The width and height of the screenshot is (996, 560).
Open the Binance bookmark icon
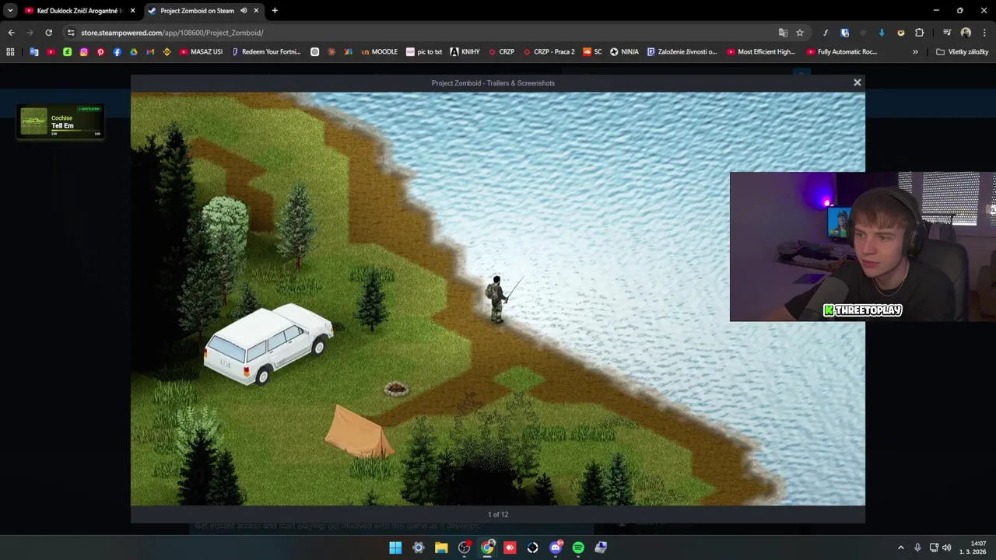(x=167, y=52)
